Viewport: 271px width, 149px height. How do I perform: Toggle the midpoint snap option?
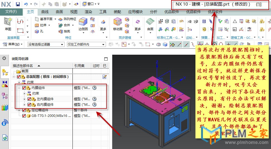[x=186, y=45]
